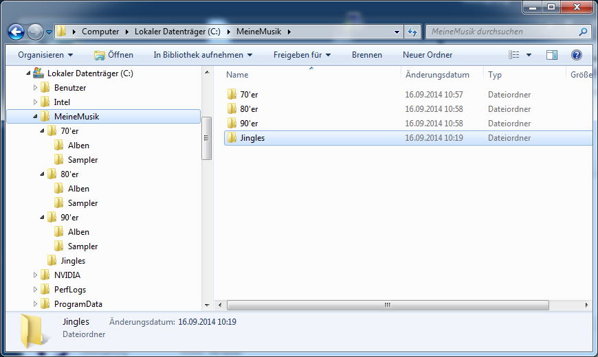
Task: Toggle the preview pane
Action: [x=552, y=55]
